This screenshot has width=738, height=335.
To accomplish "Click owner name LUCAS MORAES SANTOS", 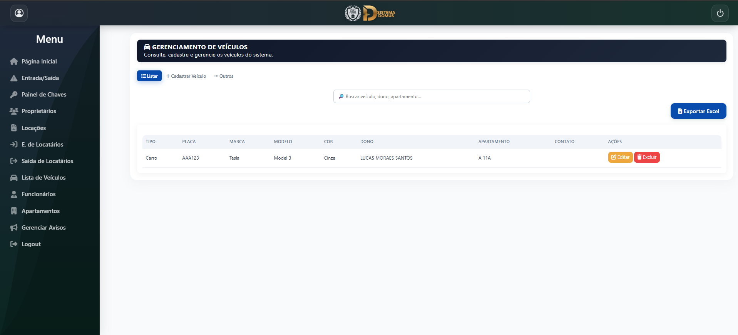I will pos(387,158).
